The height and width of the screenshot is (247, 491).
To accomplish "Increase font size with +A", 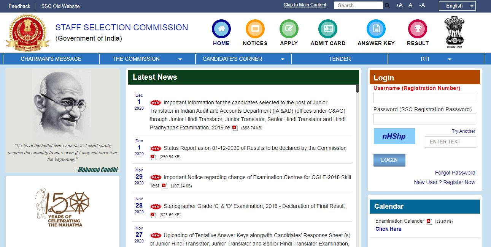I will tap(399, 5).
